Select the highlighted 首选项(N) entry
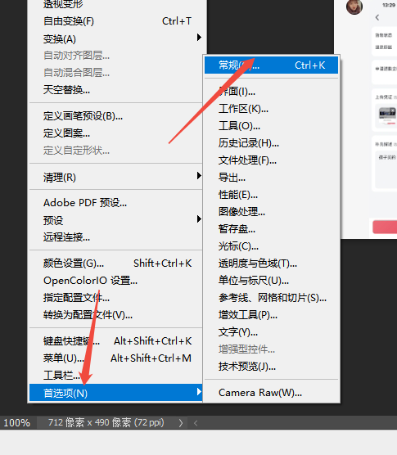The height and width of the screenshot is (455, 397). click(x=115, y=393)
